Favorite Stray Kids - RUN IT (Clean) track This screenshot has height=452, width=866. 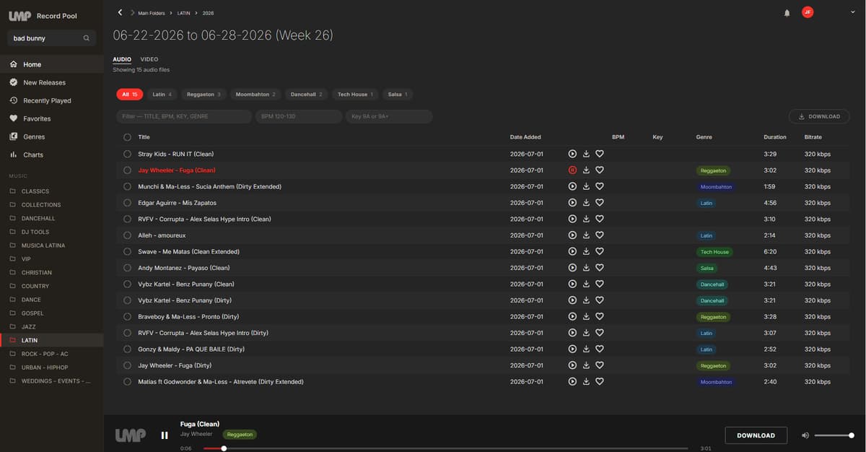point(600,154)
